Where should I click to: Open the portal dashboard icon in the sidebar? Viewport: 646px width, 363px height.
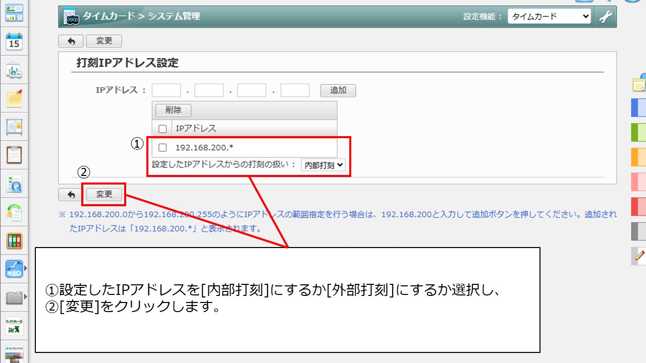tap(14, 13)
